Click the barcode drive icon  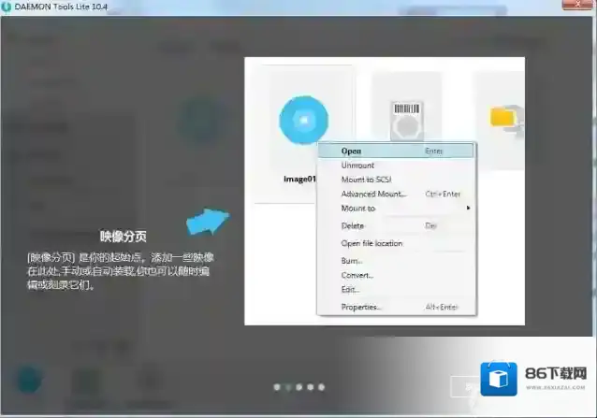tap(406, 118)
